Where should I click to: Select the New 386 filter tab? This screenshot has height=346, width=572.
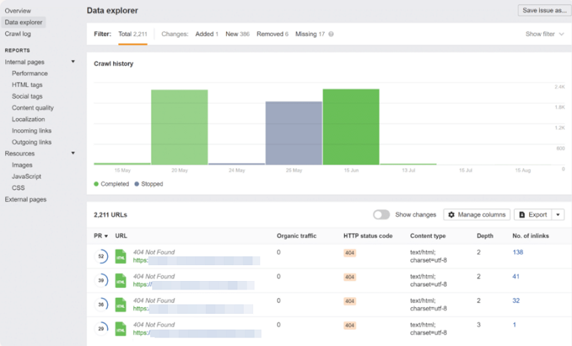point(238,34)
